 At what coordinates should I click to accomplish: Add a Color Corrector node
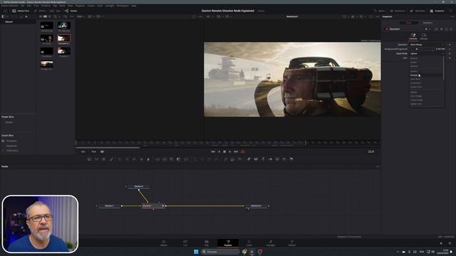[x=120, y=159]
